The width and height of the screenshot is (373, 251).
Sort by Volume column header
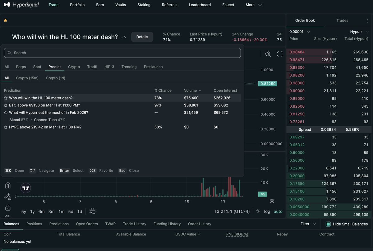(x=193, y=91)
